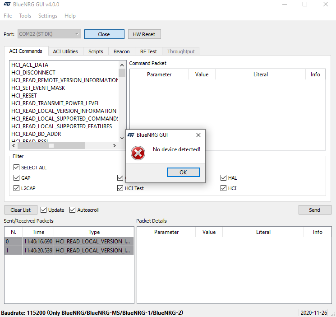The height and width of the screenshot is (317, 336).
Task: Click Command Packet Info column header
Action: [x=315, y=75]
